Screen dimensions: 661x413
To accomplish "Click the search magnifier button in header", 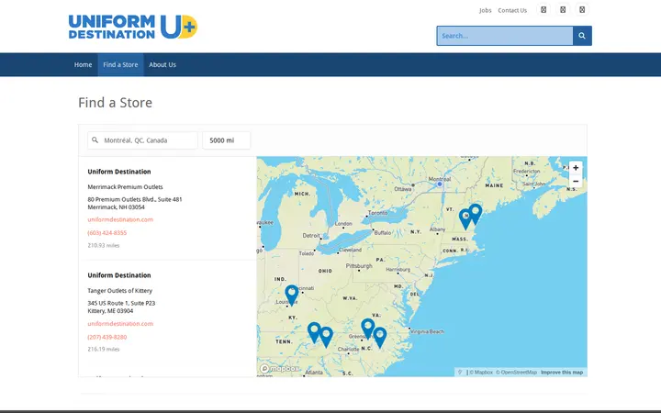I will click(x=582, y=36).
